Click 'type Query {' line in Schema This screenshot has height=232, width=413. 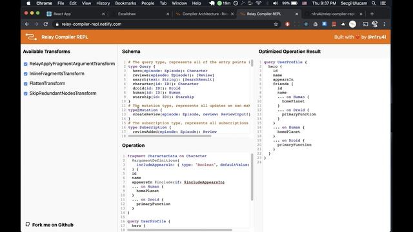click(142, 66)
